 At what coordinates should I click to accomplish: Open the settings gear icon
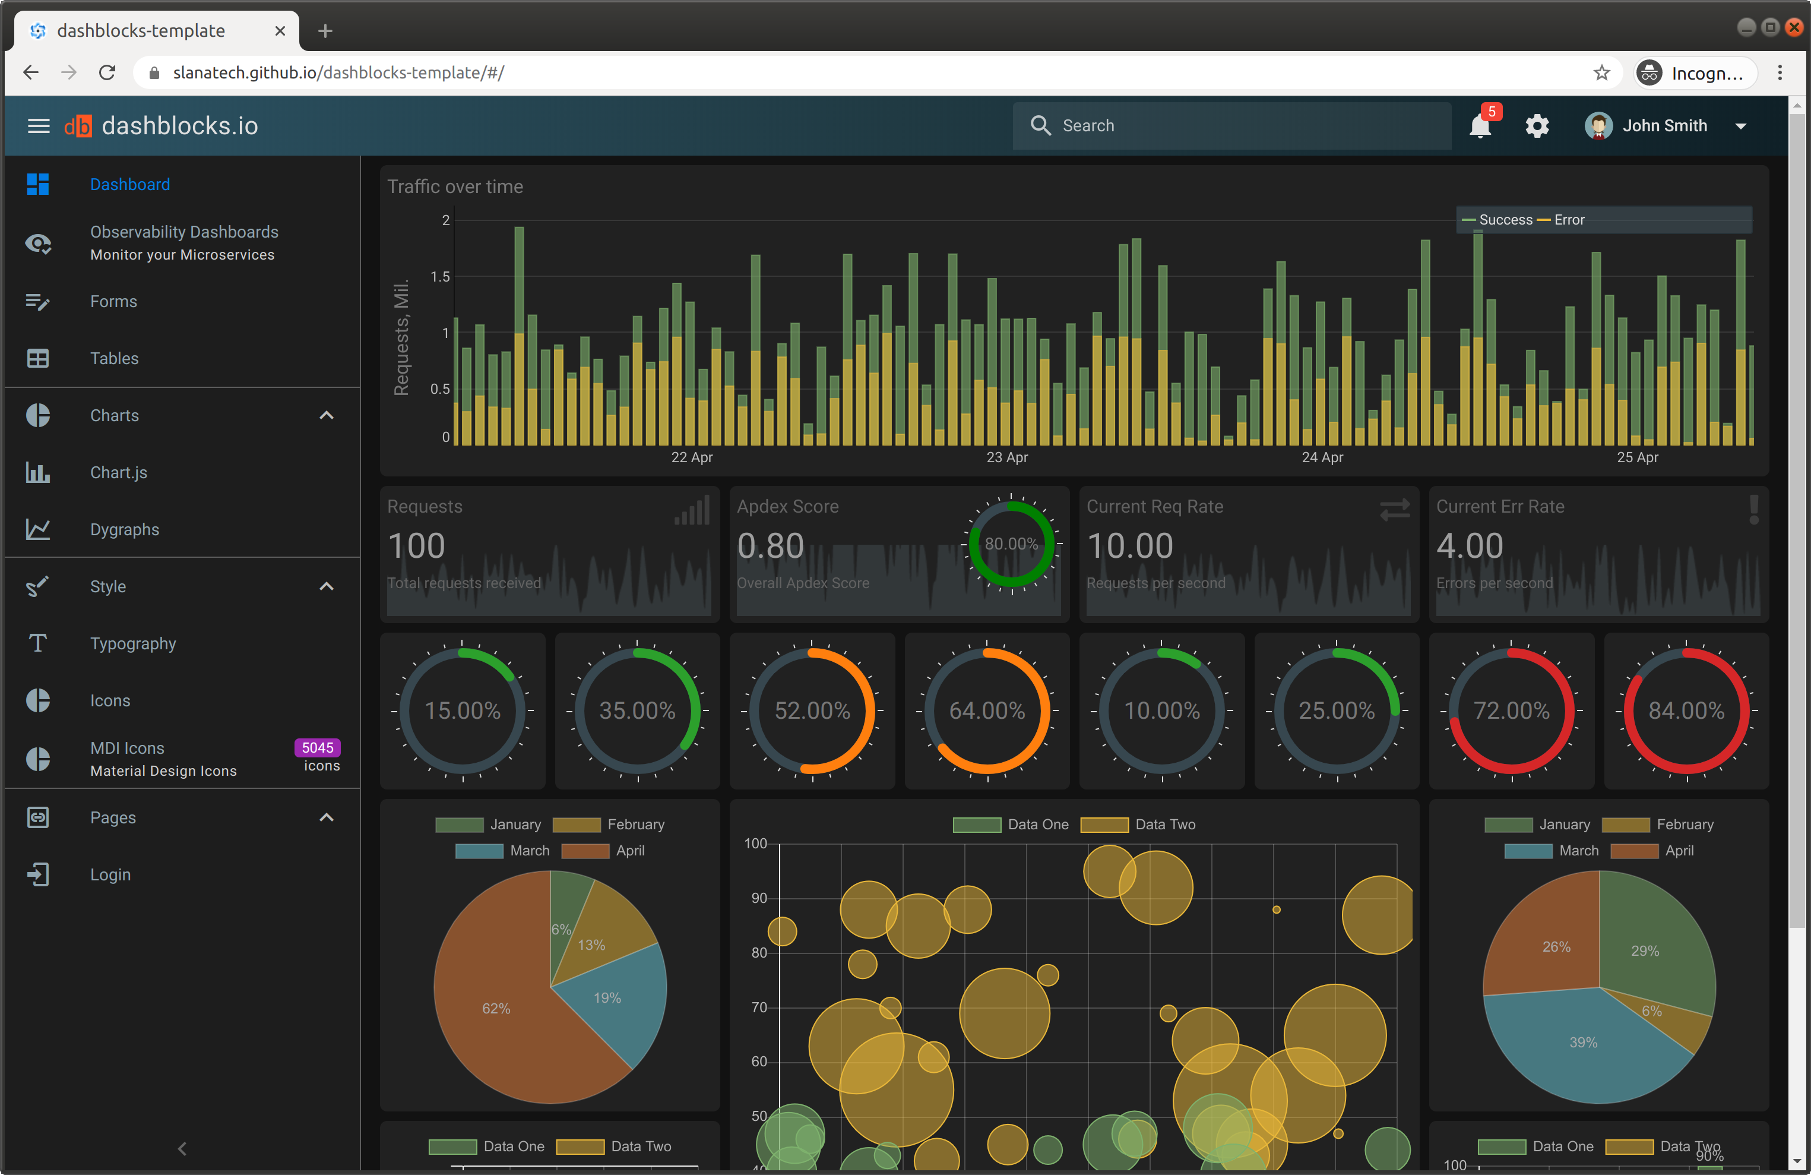coord(1537,127)
